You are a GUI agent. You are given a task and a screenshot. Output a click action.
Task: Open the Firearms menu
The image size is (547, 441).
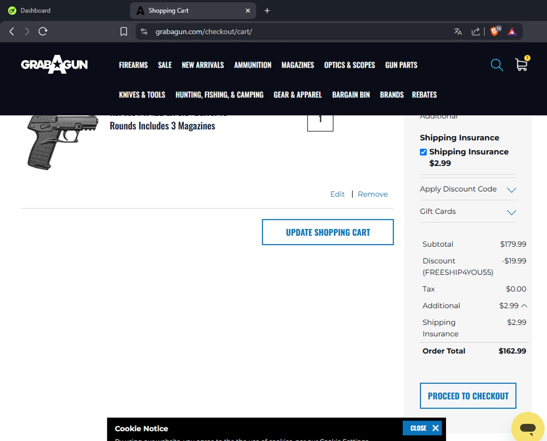coord(133,65)
